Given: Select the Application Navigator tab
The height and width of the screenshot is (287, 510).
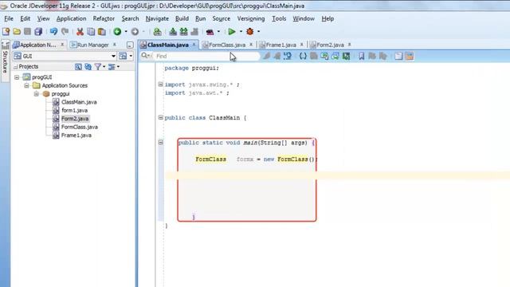Looking at the screenshot, I should tap(37, 45).
